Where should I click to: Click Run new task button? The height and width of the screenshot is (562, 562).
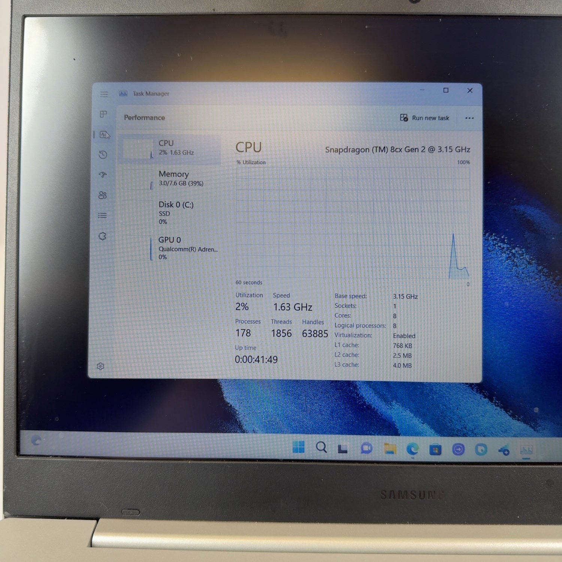pyautogui.click(x=424, y=118)
